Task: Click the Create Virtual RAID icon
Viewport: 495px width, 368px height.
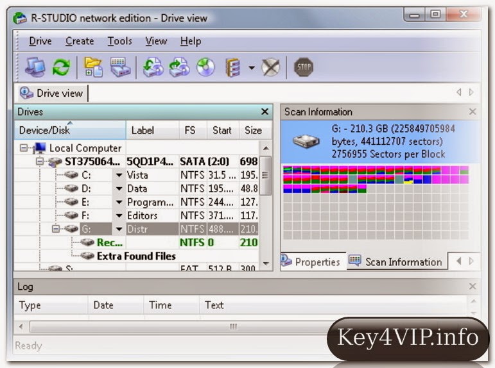Action: 232,67
